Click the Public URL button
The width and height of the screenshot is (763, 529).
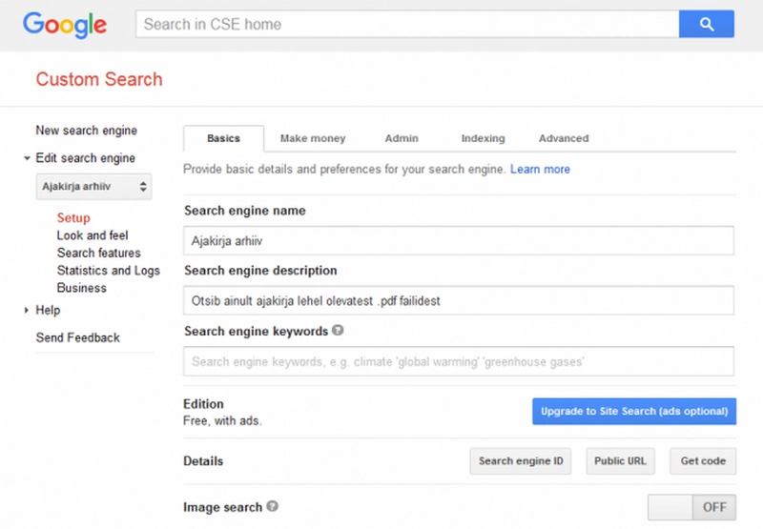[621, 461]
